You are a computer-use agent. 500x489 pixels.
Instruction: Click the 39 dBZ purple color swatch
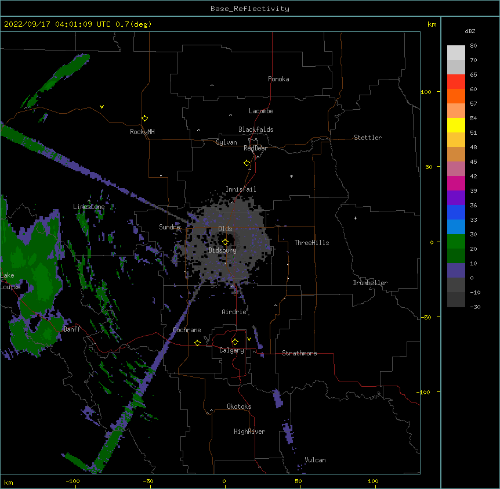click(x=456, y=197)
